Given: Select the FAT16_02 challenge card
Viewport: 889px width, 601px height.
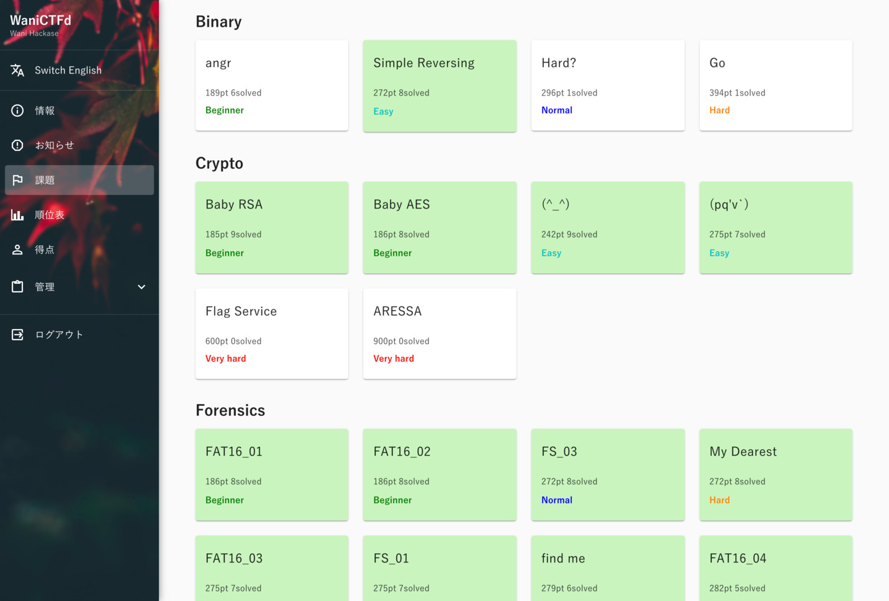Looking at the screenshot, I should coord(440,474).
